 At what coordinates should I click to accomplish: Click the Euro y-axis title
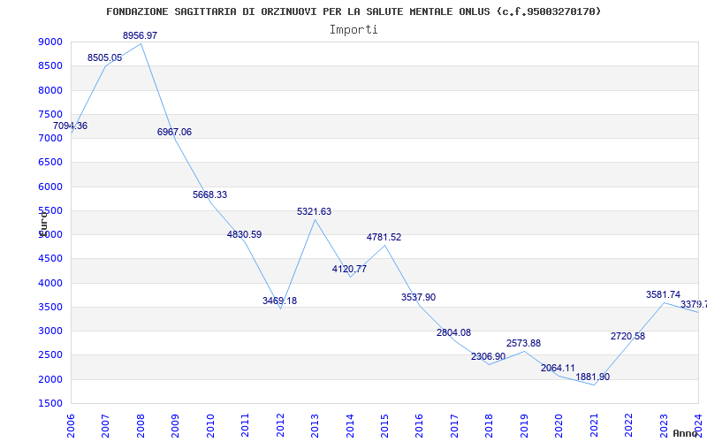coord(42,224)
